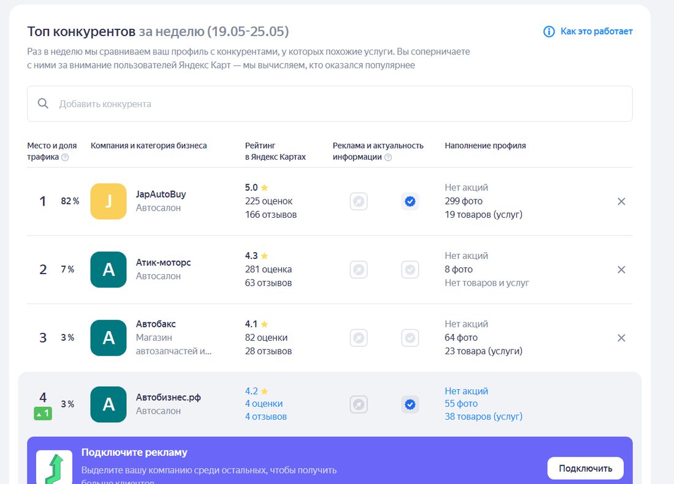
Task: Click the blue verified badge in JapAutoBuy row
Action: click(x=410, y=201)
